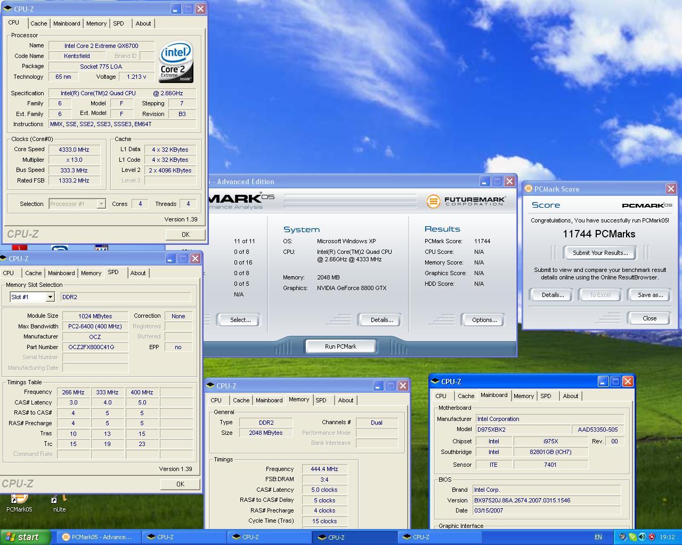Click the Level 2 cache 2 x 4096 KBytes field

(170, 170)
